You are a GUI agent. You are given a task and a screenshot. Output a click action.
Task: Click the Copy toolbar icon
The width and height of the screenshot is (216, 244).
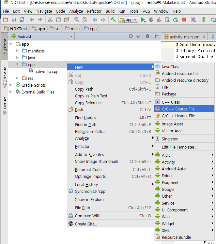point(58,20)
